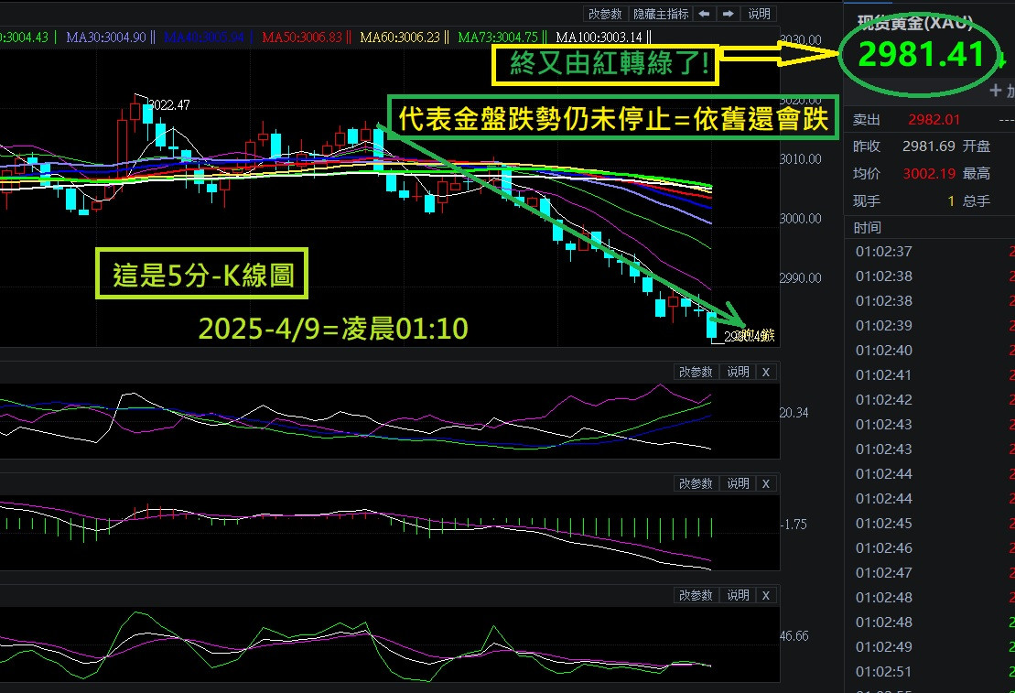Click the 时间 column header

pos(868,227)
